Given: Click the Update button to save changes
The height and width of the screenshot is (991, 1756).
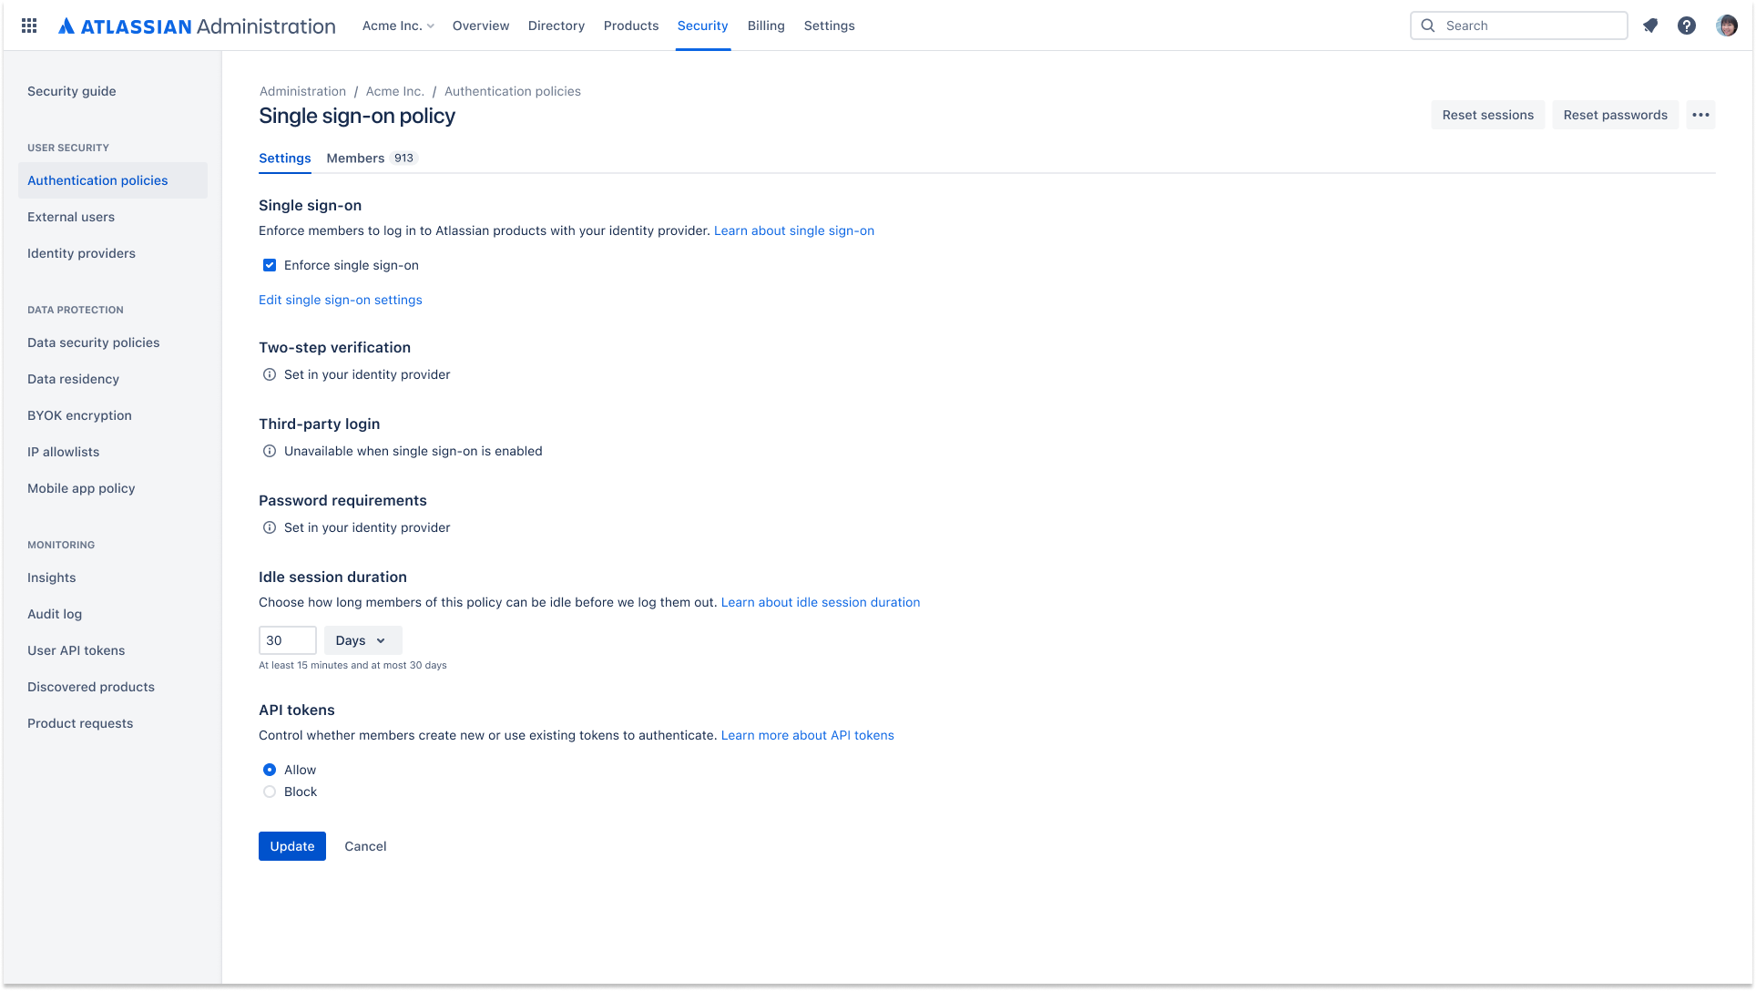Looking at the screenshot, I should click(x=293, y=845).
